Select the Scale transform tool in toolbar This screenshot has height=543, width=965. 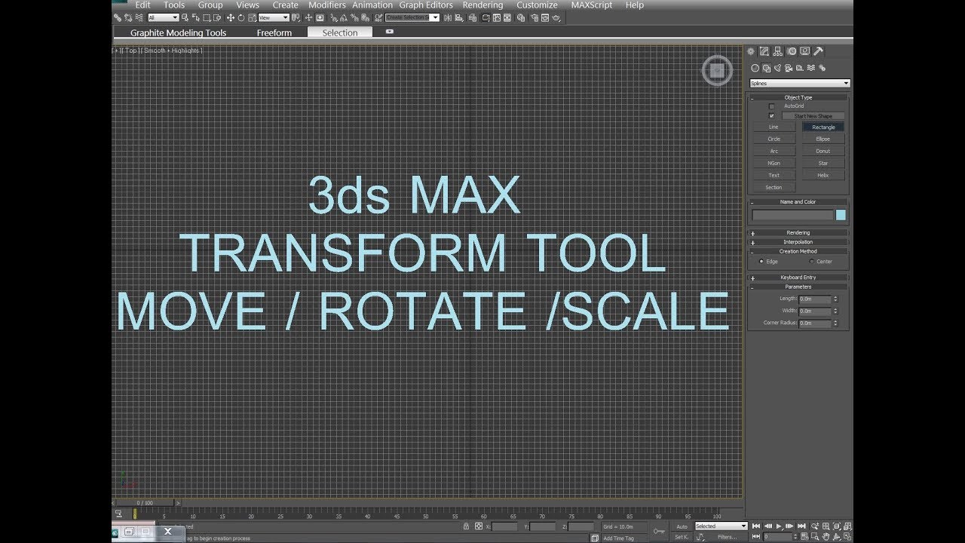(252, 17)
